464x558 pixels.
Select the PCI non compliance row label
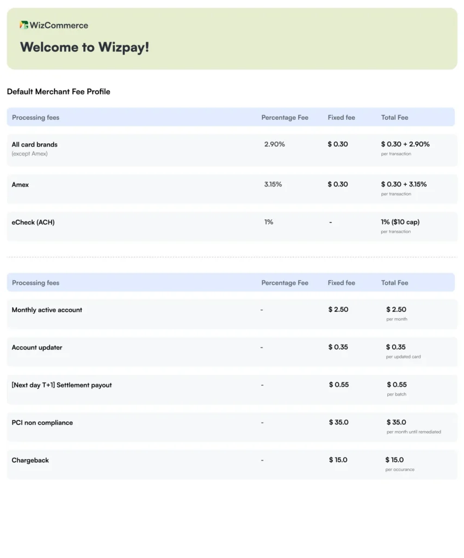pos(42,422)
